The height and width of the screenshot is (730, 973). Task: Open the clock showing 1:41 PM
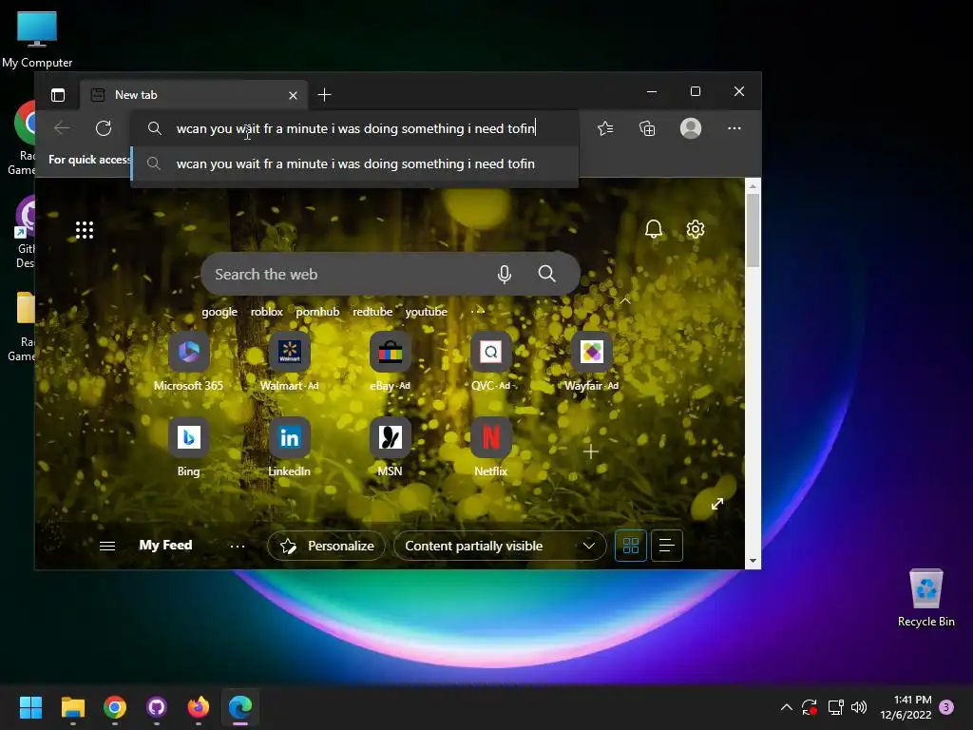click(906, 707)
